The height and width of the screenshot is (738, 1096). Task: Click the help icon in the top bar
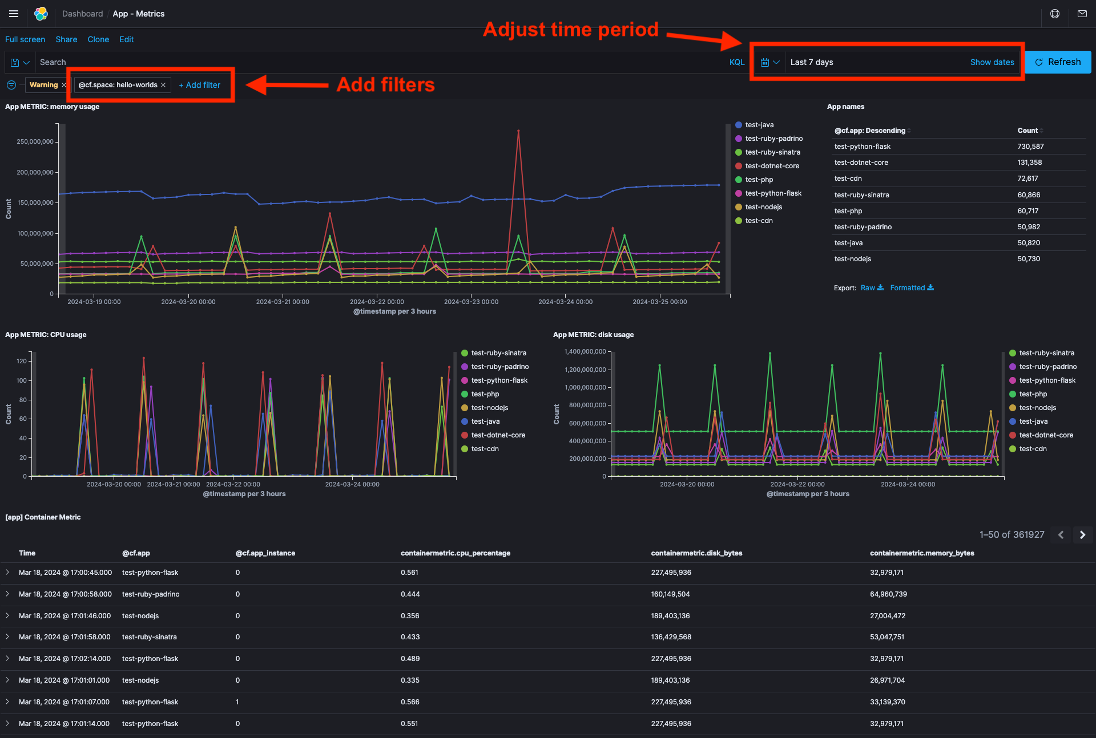point(1055,14)
